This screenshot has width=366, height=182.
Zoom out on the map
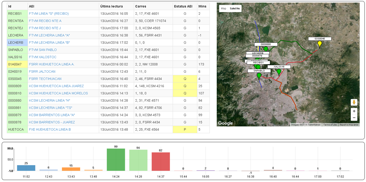pyautogui.click(x=354, y=117)
